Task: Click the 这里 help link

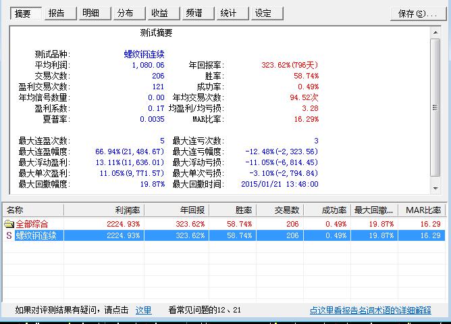Action: (143, 310)
